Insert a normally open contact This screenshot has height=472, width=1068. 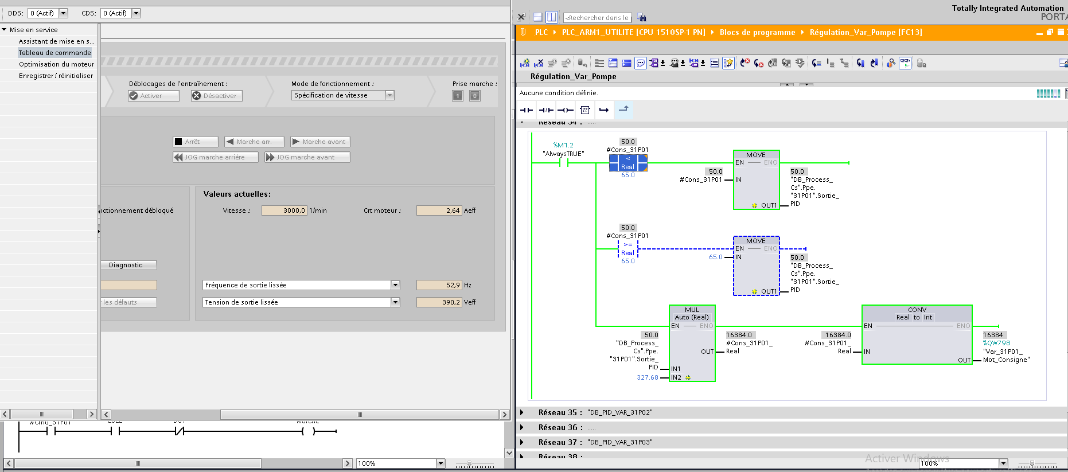click(527, 110)
